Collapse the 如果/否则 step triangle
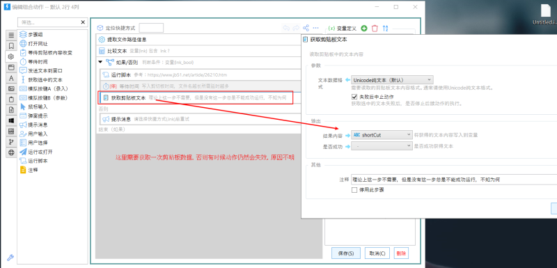The image size is (557, 268). click(x=100, y=62)
